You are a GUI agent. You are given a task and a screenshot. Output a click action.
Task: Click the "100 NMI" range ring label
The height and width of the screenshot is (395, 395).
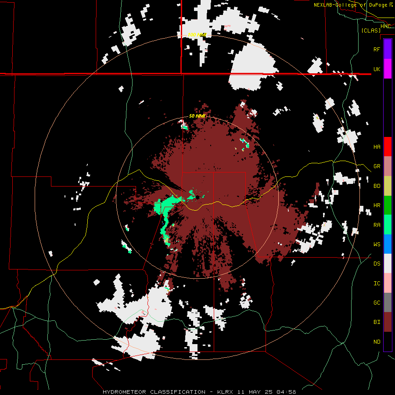click(x=197, y=35)
